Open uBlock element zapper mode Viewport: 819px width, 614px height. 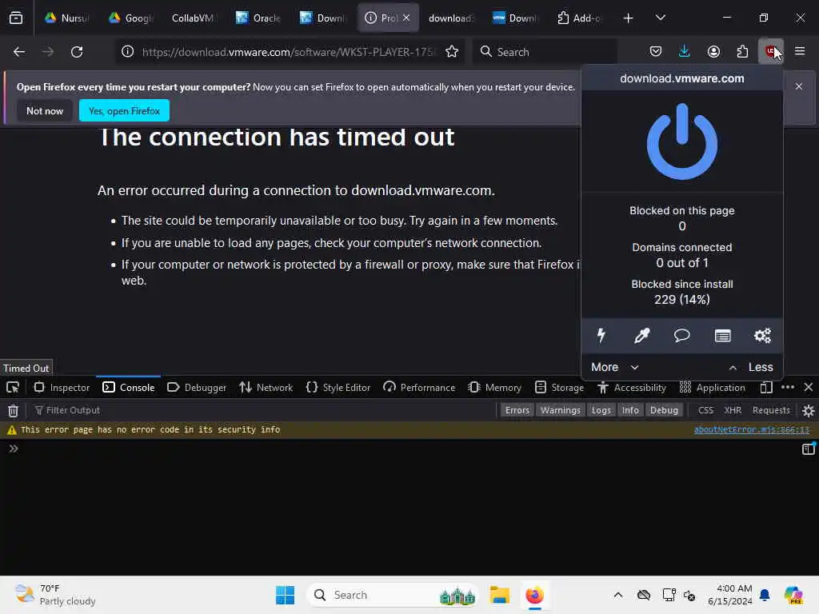[601, 335]
